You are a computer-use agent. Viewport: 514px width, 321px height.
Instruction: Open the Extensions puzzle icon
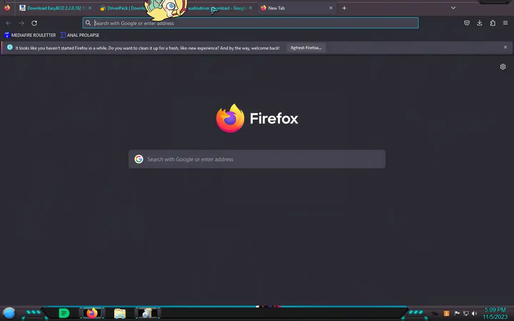[493, 23]
